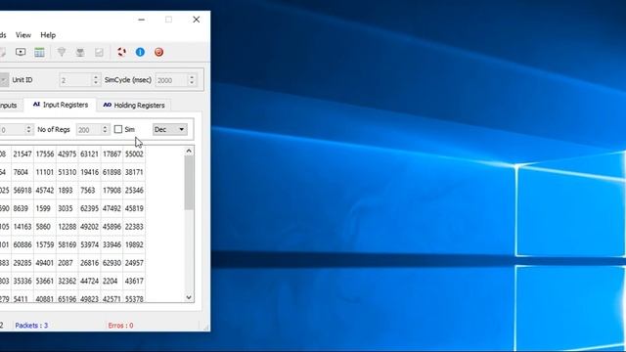626x352 pixels.
Task: Select register cell with value 7563
Action: click(89, 191)
